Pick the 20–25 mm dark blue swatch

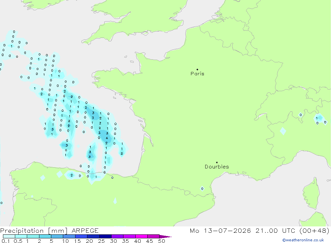tap(93, 236)
